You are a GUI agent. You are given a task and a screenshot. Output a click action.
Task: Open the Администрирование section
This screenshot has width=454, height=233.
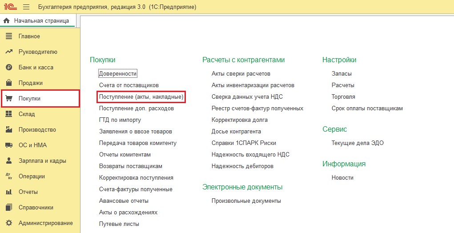46,223
